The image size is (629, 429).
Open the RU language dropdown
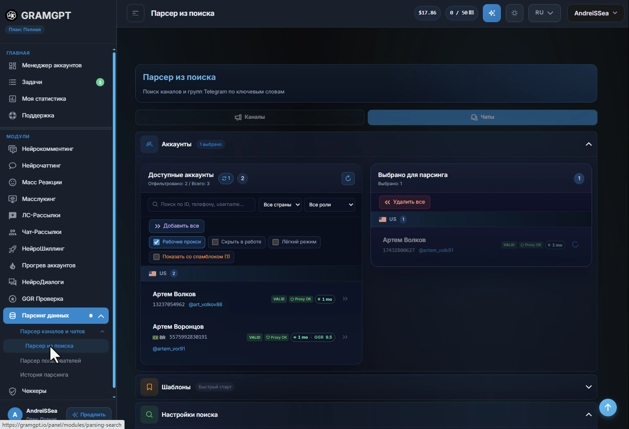click(544, 13)
